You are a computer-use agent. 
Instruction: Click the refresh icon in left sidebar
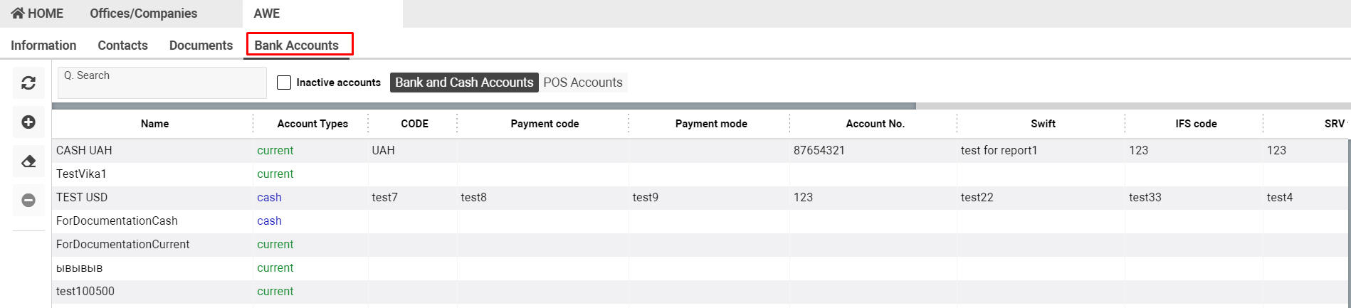point(28,83)
